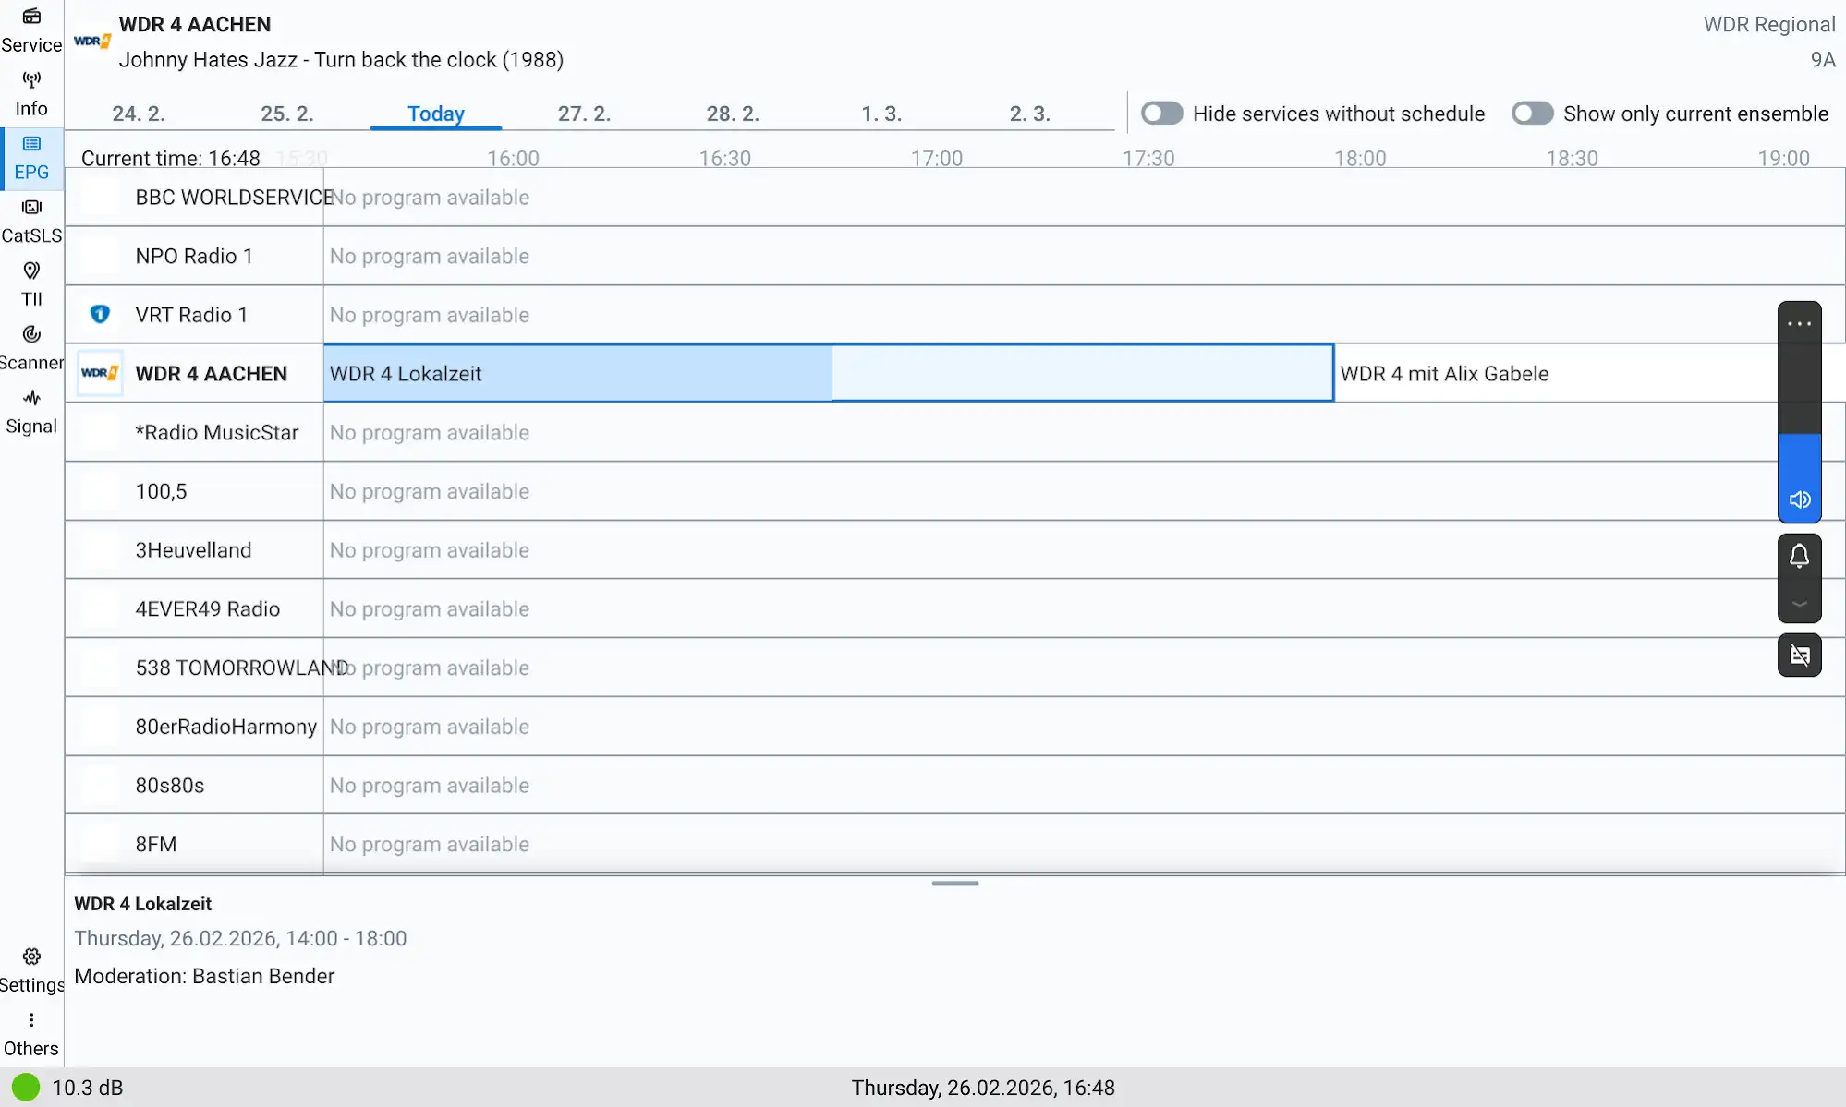
Task: Open the Scanner tool
Action: point(31,347)
